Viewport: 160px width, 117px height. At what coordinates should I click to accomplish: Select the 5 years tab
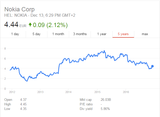coord(123,34)
